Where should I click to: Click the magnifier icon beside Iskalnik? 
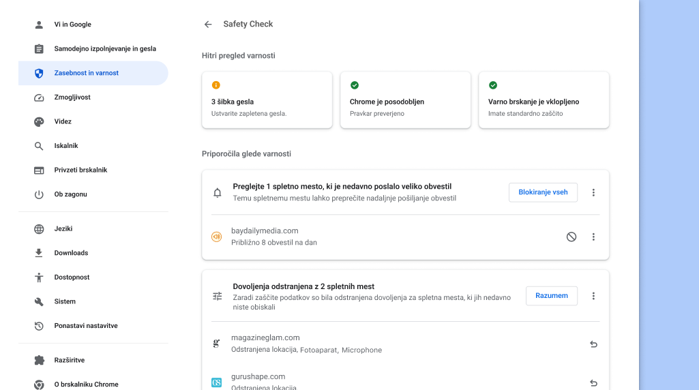tap(39, 146)
